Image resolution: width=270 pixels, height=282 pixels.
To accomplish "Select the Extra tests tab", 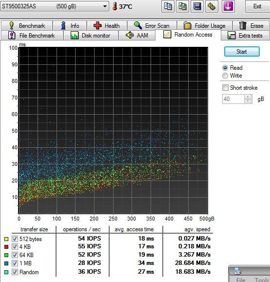I will click(x=245, y=36).
